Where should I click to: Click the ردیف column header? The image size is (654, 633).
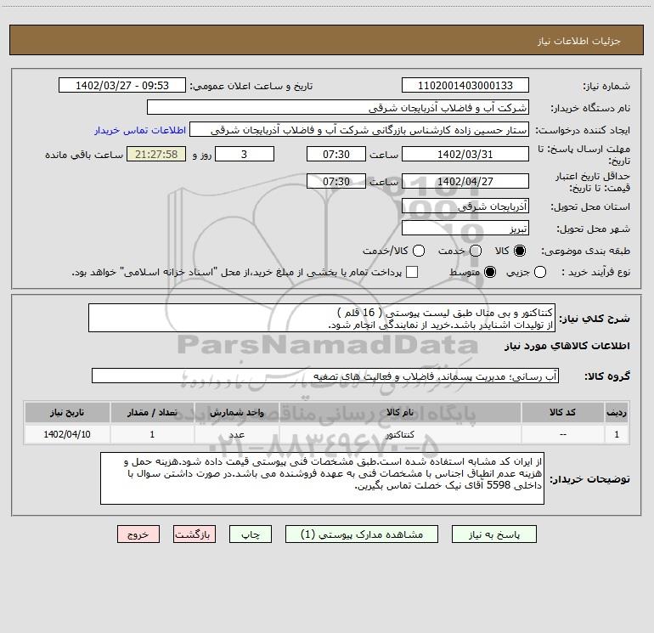click(x=617, y=413)
